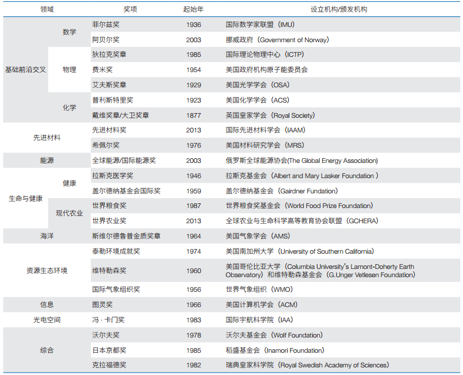Click the 盖尔德纳基金会国际奖 award cell
This screenshot has height=375, width=463.
pos(126,191)
